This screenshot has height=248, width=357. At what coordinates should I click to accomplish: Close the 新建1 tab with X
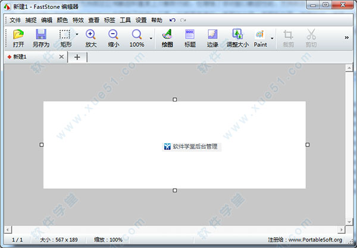pos(61,57)
